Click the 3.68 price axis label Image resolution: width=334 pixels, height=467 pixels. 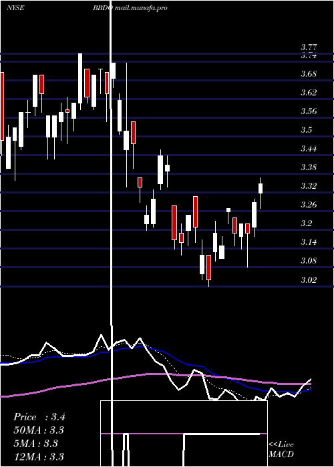pyautogui.click(x=309, y=74)
